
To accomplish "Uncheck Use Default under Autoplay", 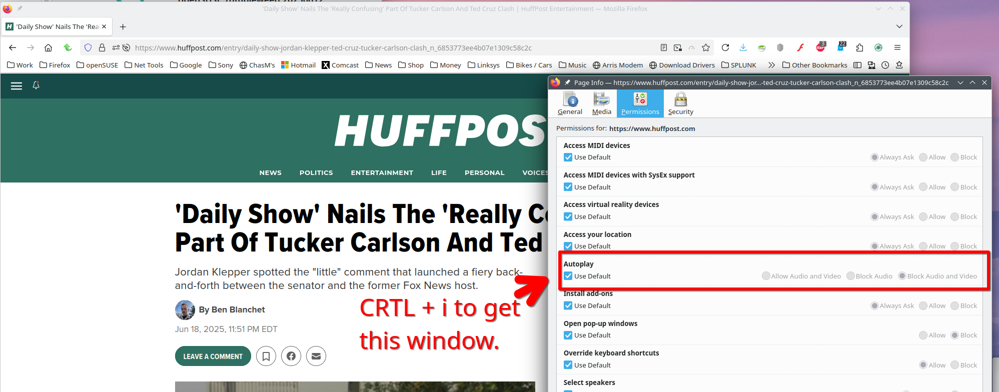I will (x=568, y=276).
